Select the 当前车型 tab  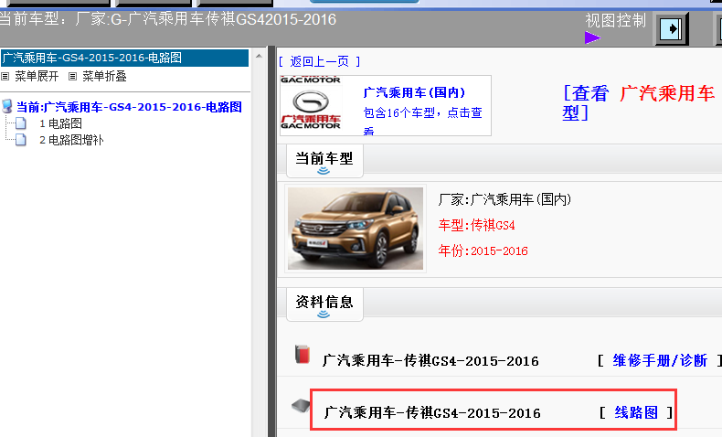(x=324, y=161)
